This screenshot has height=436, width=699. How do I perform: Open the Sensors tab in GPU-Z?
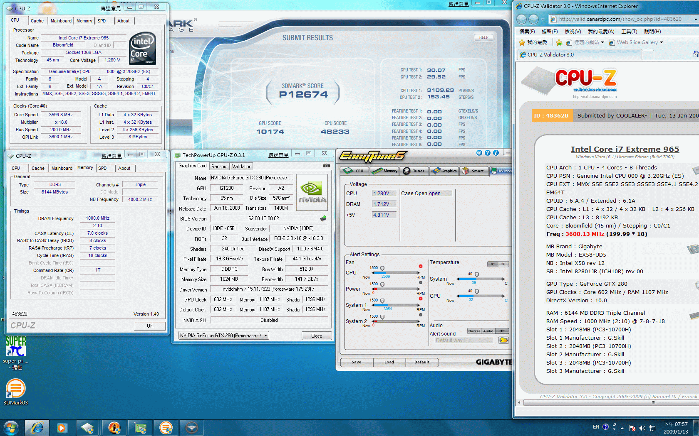[219, 167]
